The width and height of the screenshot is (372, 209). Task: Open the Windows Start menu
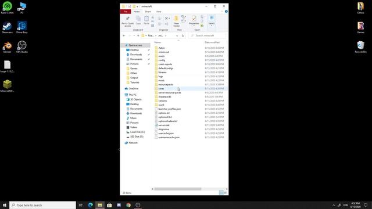click(x=5, y=205)
